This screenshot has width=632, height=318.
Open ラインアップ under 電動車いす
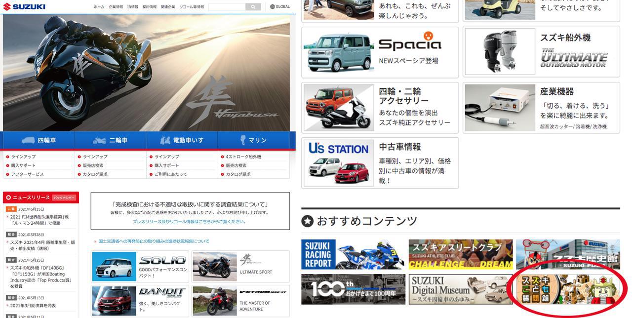click(166, 157)
